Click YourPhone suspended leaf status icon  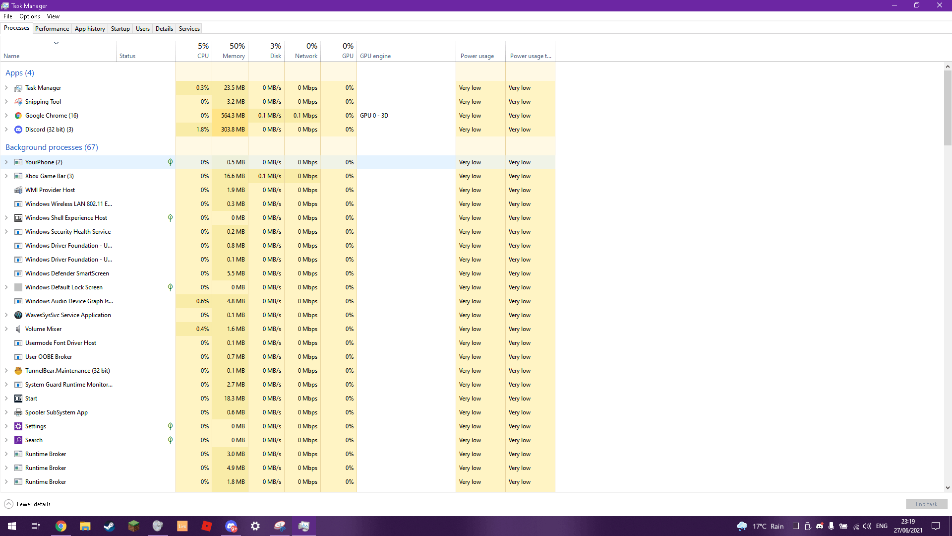[x=170, y=162]
